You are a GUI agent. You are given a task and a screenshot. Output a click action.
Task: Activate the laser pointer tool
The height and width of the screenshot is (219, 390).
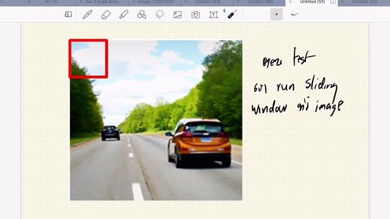click(x=232, y=14)
